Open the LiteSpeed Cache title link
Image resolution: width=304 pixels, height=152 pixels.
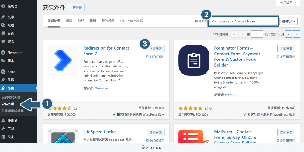pyautogui.click(x=99, y=132)
